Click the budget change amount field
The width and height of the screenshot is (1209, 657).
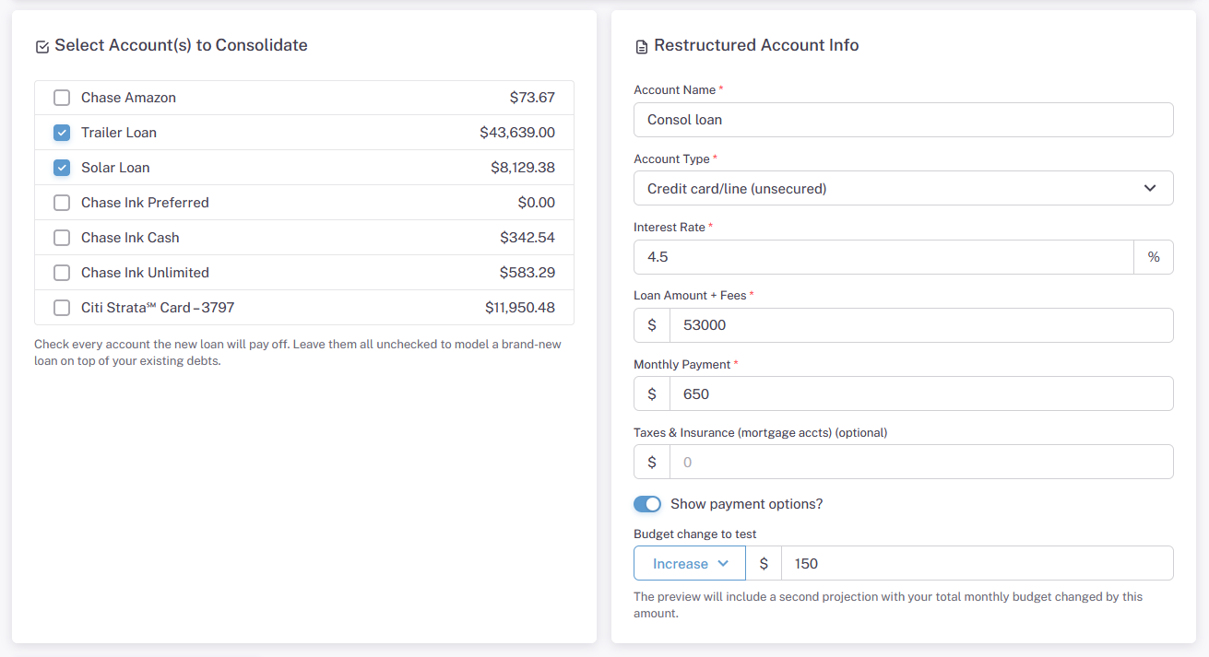[x=977, y=563]
